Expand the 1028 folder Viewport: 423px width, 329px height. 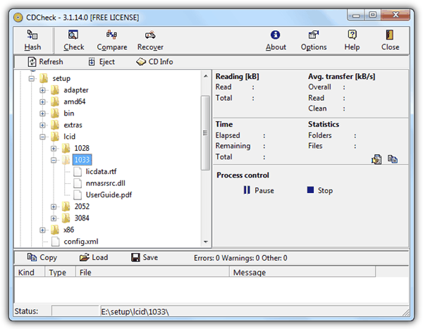point(54,149)
